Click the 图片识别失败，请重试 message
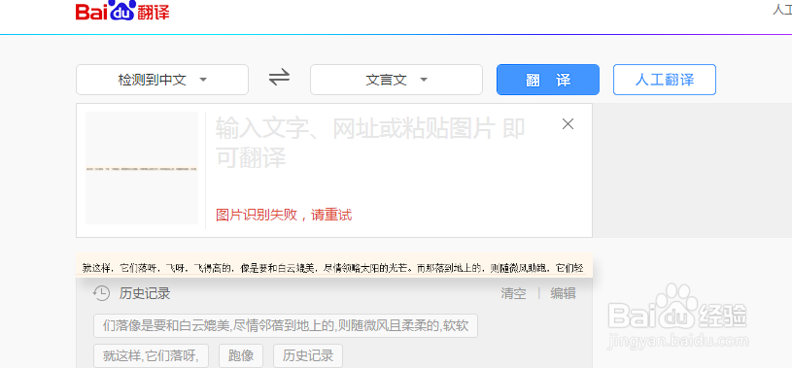Image resolution: width=792 pixels, height=368 pixels. pos(284,216)
